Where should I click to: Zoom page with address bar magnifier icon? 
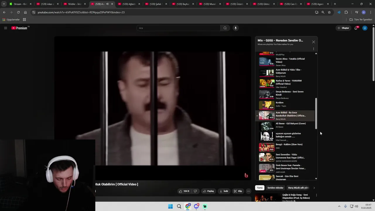(323, 12)
